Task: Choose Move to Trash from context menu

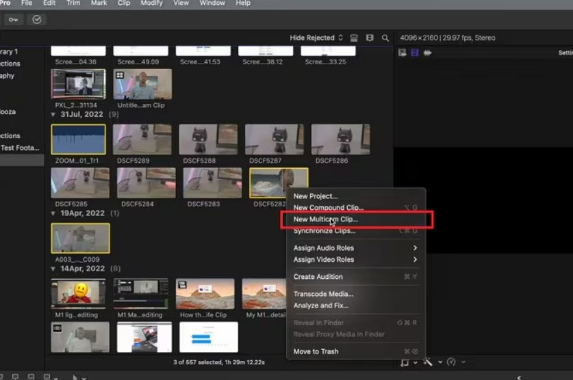Action: 356,351
